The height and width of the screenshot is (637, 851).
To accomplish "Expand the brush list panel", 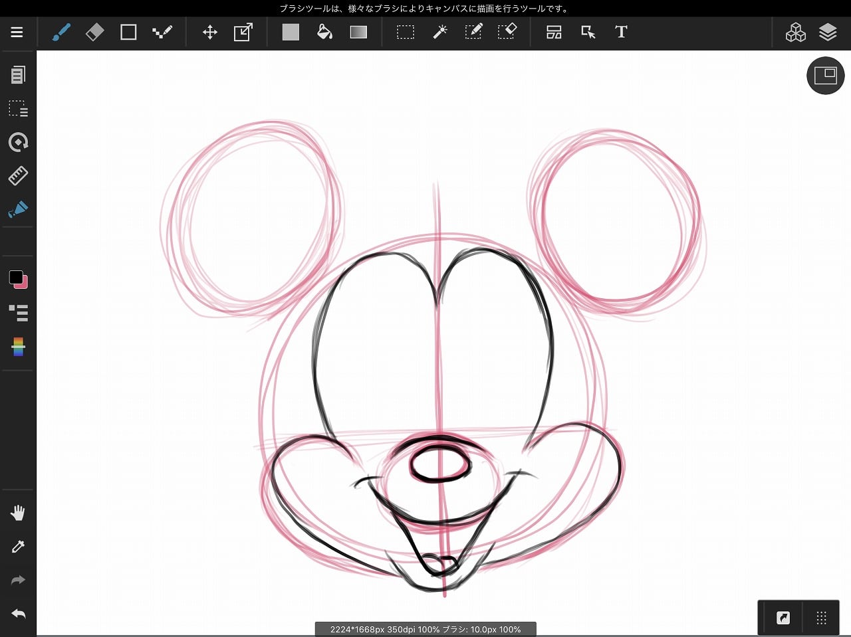I will coord(18,312).
